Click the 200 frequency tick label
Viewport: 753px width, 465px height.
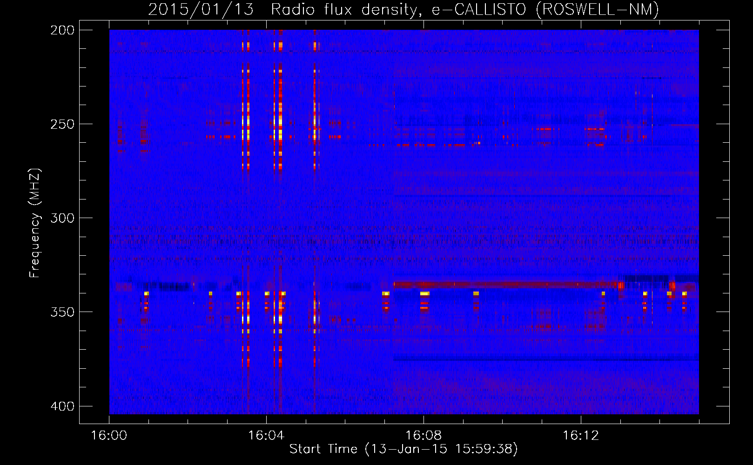[62, 30]
